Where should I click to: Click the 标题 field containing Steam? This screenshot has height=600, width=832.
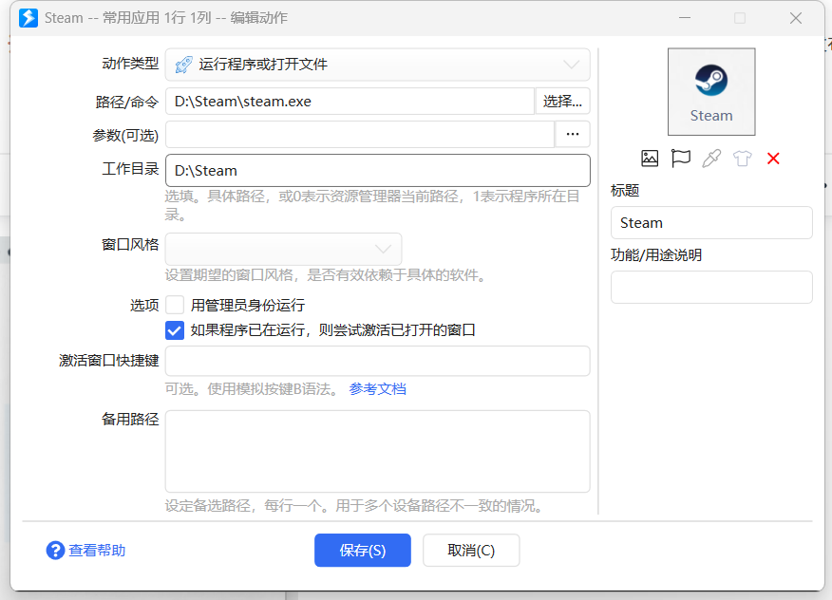click(x=711, y=223)
